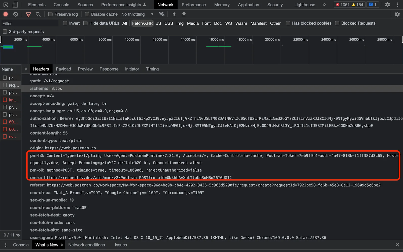
Task: Check Blocked Requests checkbox
Action: (337, 23)
